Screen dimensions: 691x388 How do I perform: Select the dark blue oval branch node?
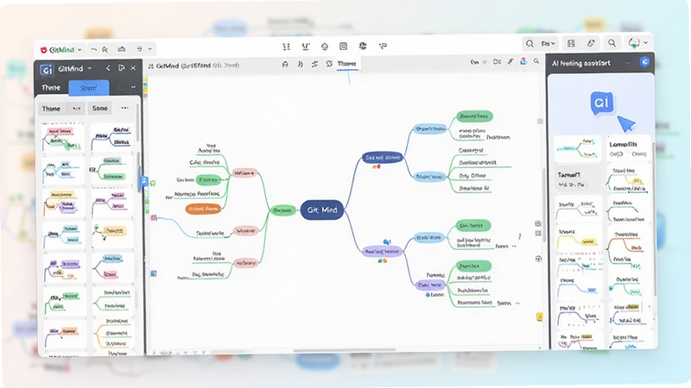pyautogui.click(x=383, y=158)
